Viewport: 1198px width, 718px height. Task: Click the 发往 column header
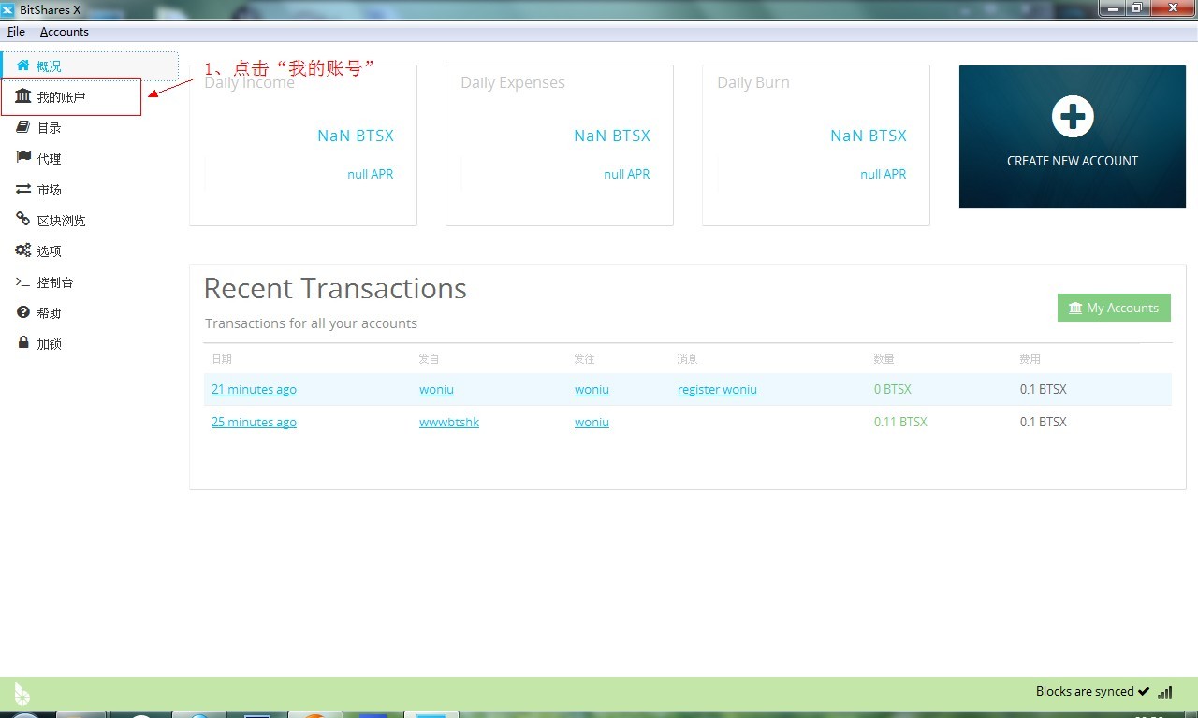(585, 359)
